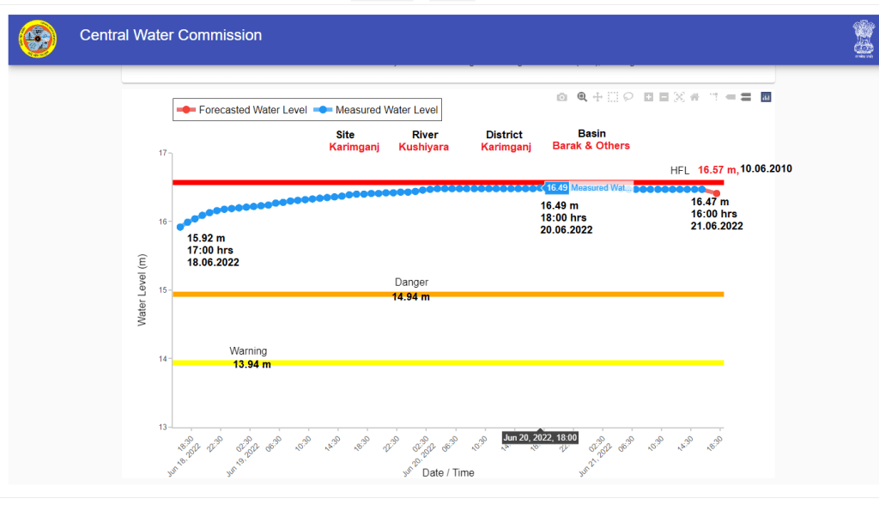Download the plot as PNG with camera icon
Image resolution: width=879 pixels, height=505 pixels.
pos(561,97)
